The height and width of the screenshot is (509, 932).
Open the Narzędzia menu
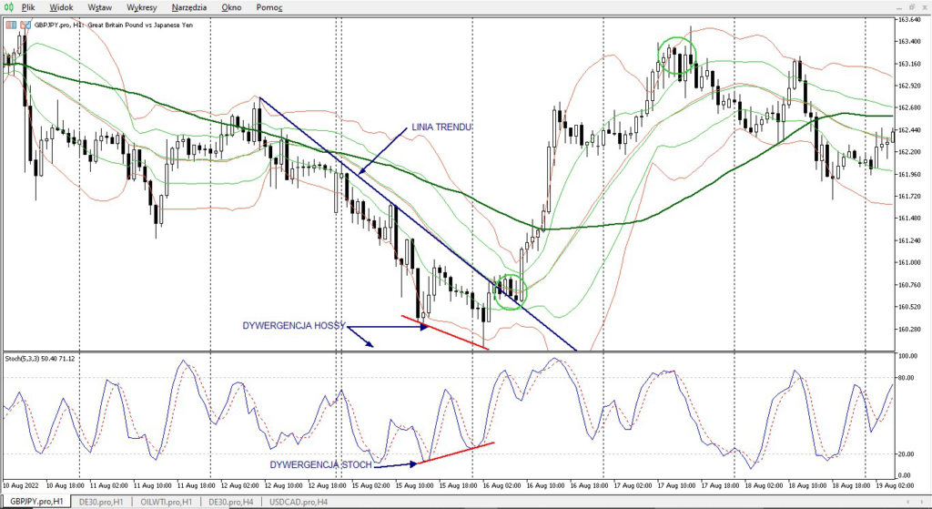[x=190, y=7]
